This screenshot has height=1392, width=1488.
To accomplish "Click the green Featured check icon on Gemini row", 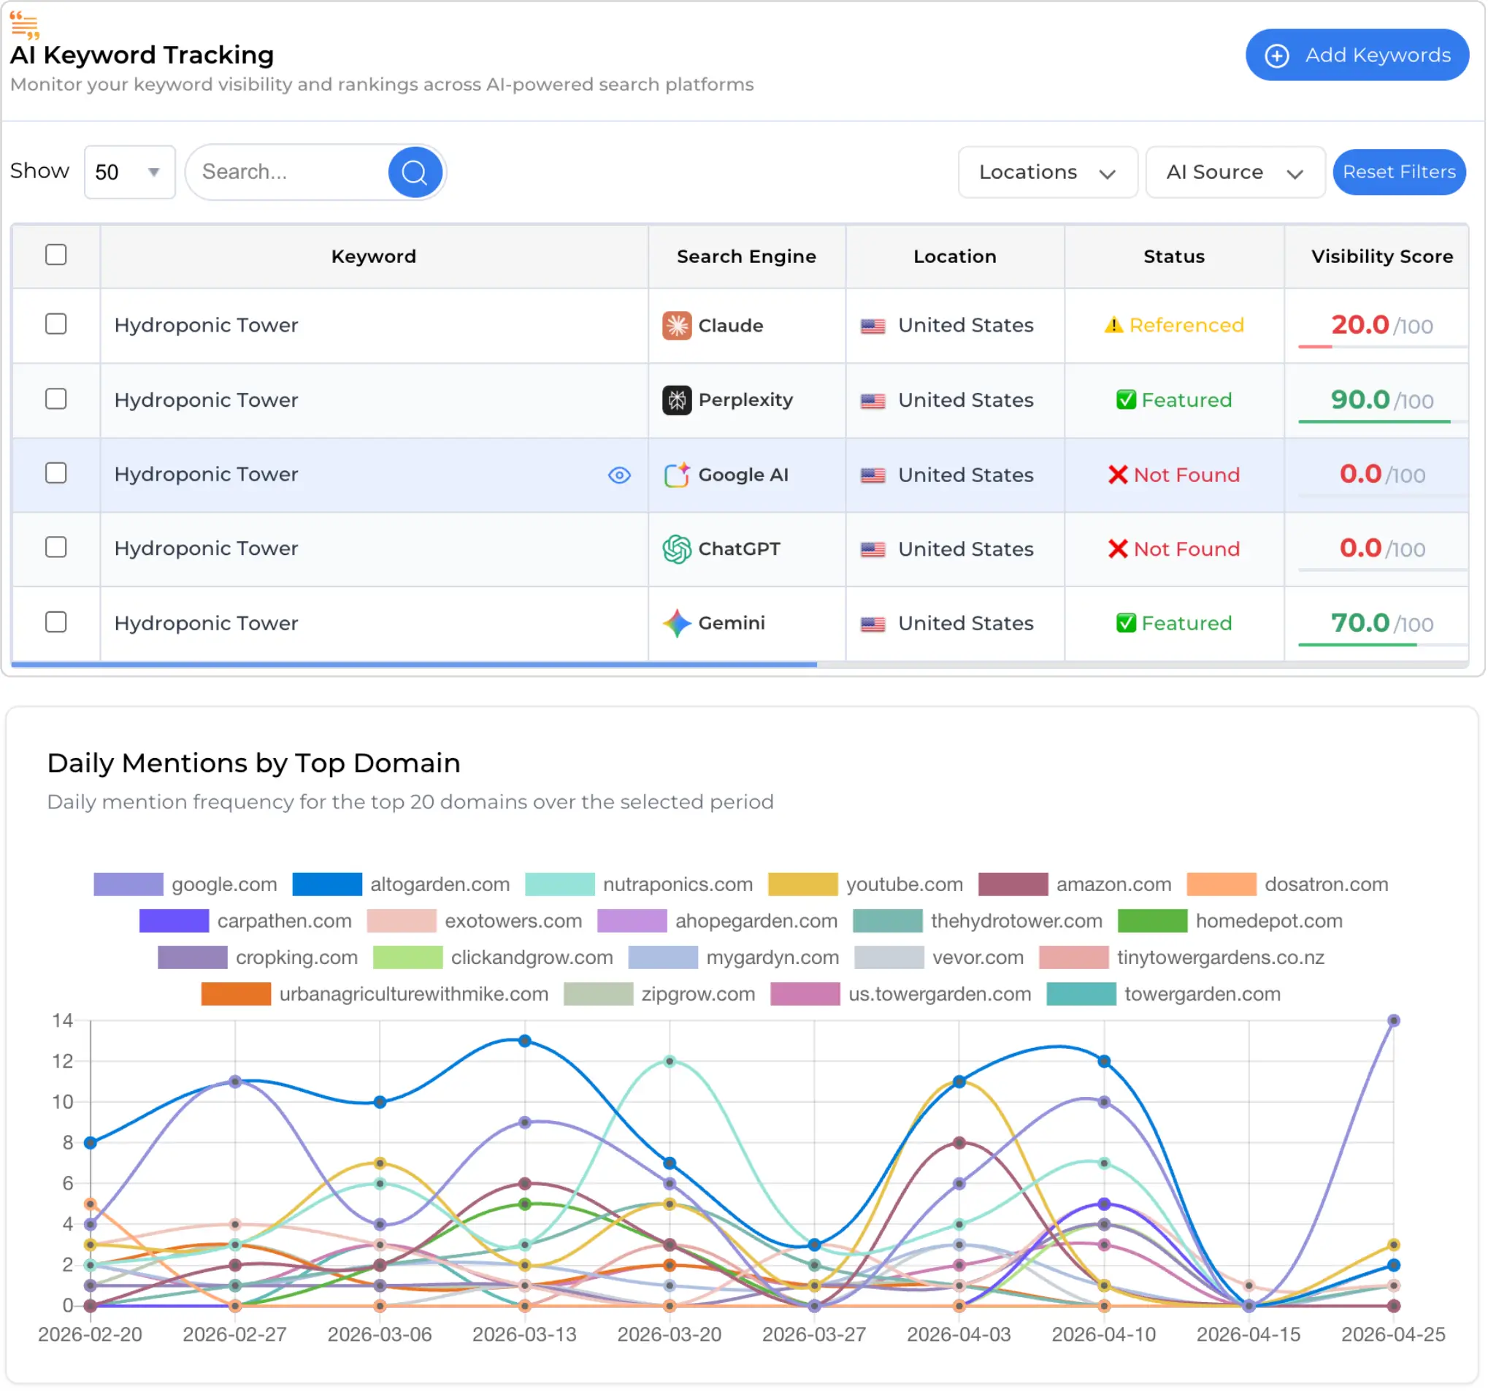I will 1127,623.
